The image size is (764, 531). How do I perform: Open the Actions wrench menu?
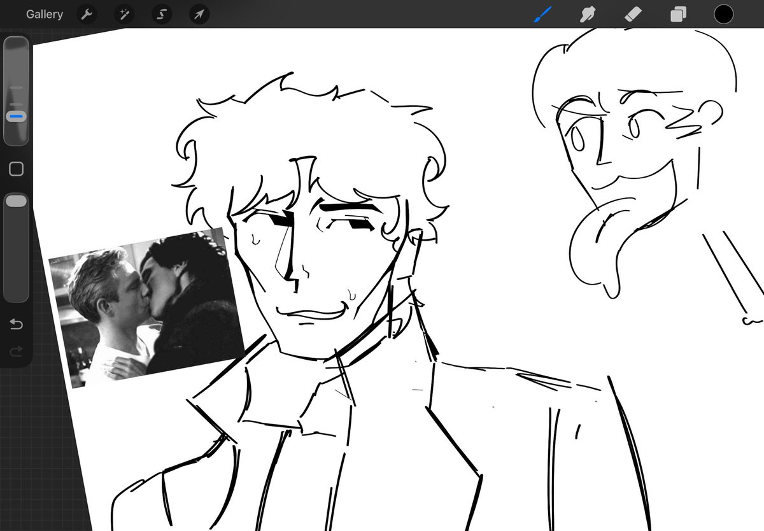(x=87, y=14)
